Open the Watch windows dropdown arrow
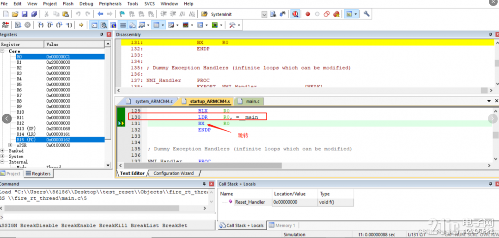499x238 pixels. 148,25
